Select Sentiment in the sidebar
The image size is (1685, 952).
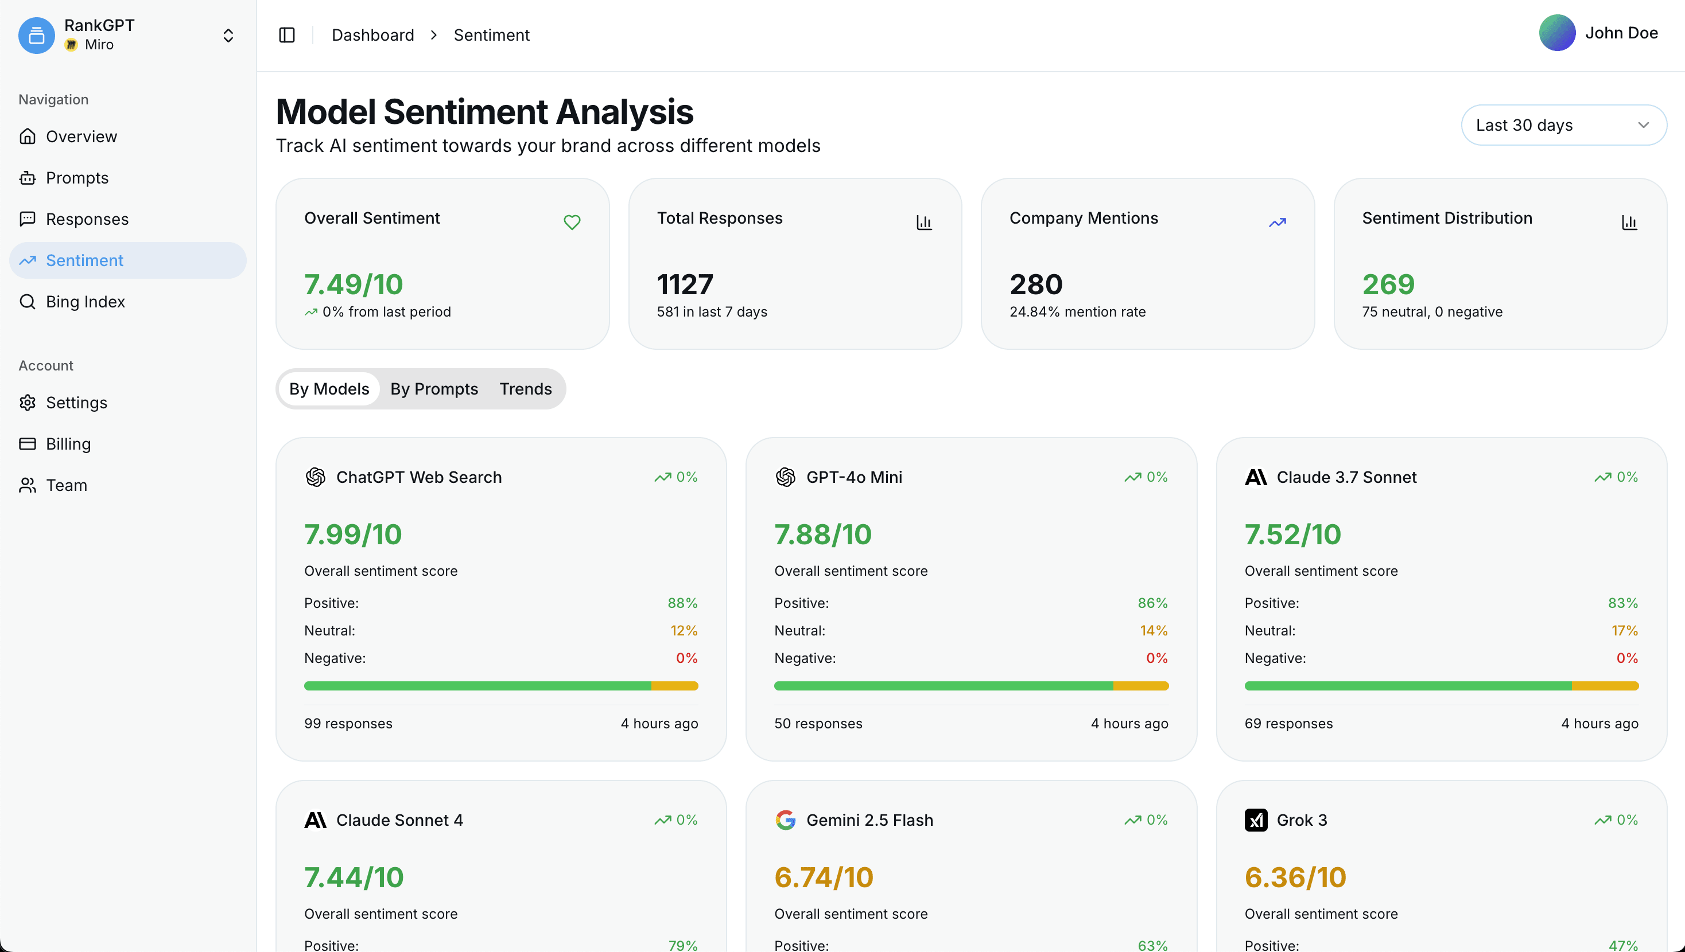(x=127, y=260)
